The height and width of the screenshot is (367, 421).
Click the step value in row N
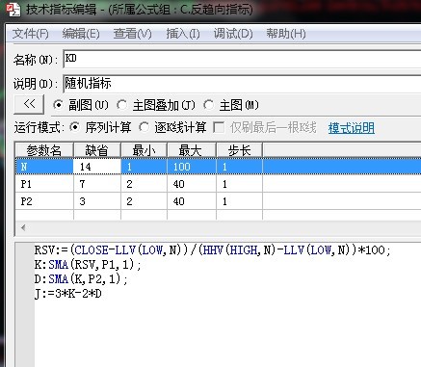[240, 167]
